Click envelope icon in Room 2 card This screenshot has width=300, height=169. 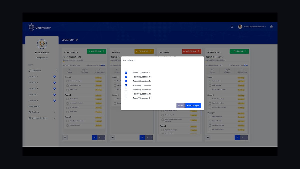click(x=112, y=137)
